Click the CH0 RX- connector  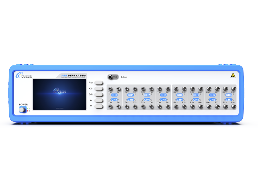tap(184, 89)
